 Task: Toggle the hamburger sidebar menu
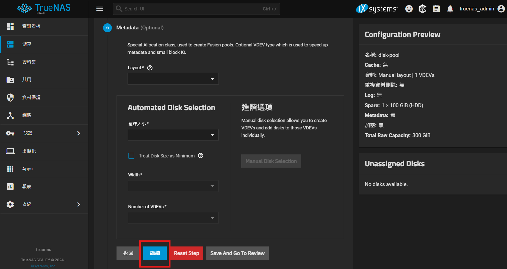pos(100,9)
